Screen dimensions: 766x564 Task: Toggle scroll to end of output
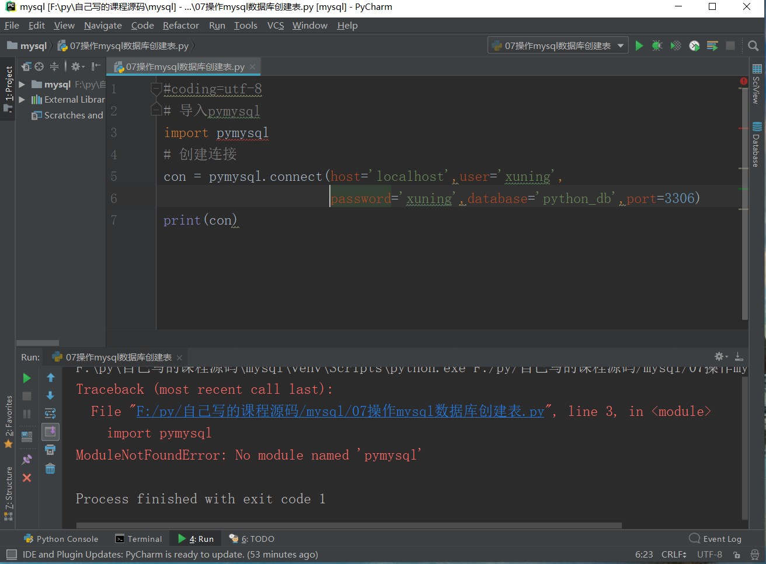50,432
